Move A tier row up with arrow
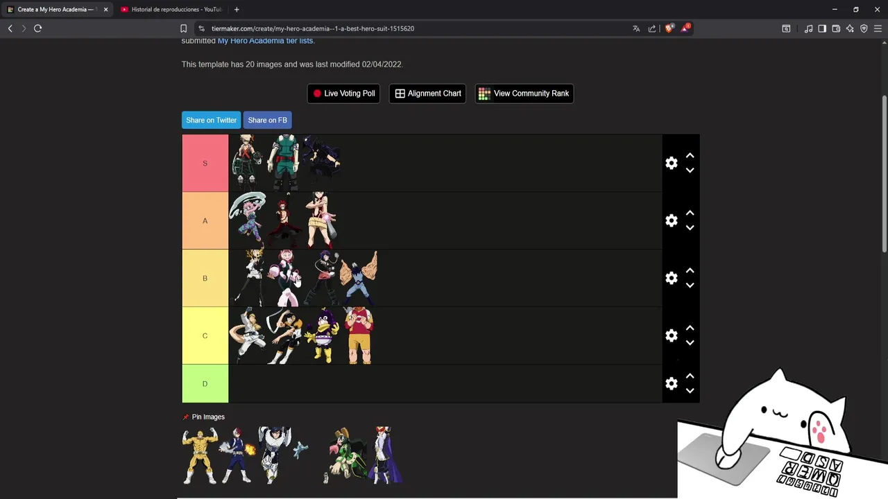 [690, 213]
